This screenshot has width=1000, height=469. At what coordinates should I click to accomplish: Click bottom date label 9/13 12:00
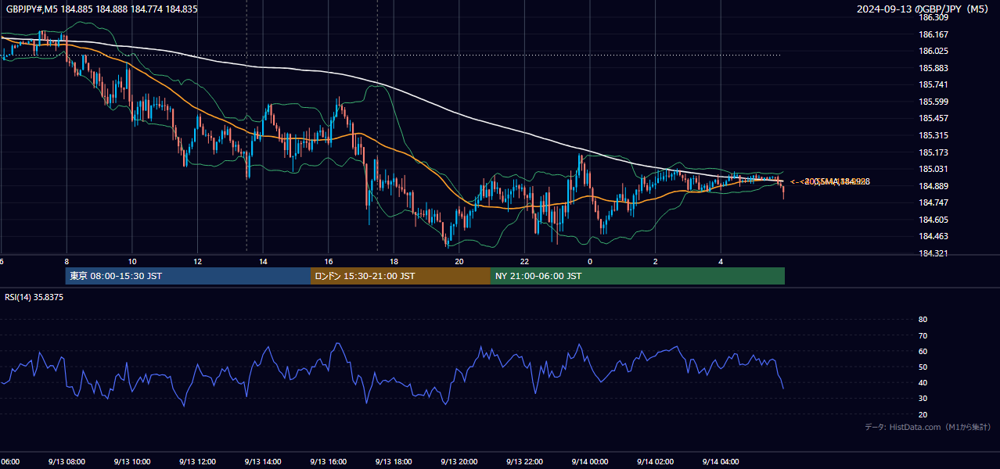[198, 461]
